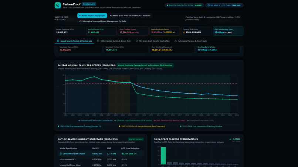Click the document icon in Math Chain badge
Screen dimensions: 298x167
(209, 5)
